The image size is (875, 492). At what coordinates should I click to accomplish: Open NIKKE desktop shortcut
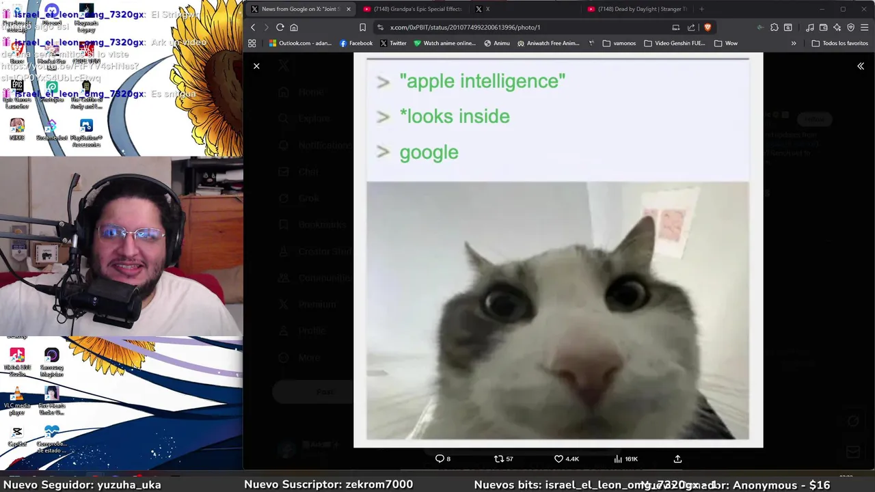tap(17, 129)
